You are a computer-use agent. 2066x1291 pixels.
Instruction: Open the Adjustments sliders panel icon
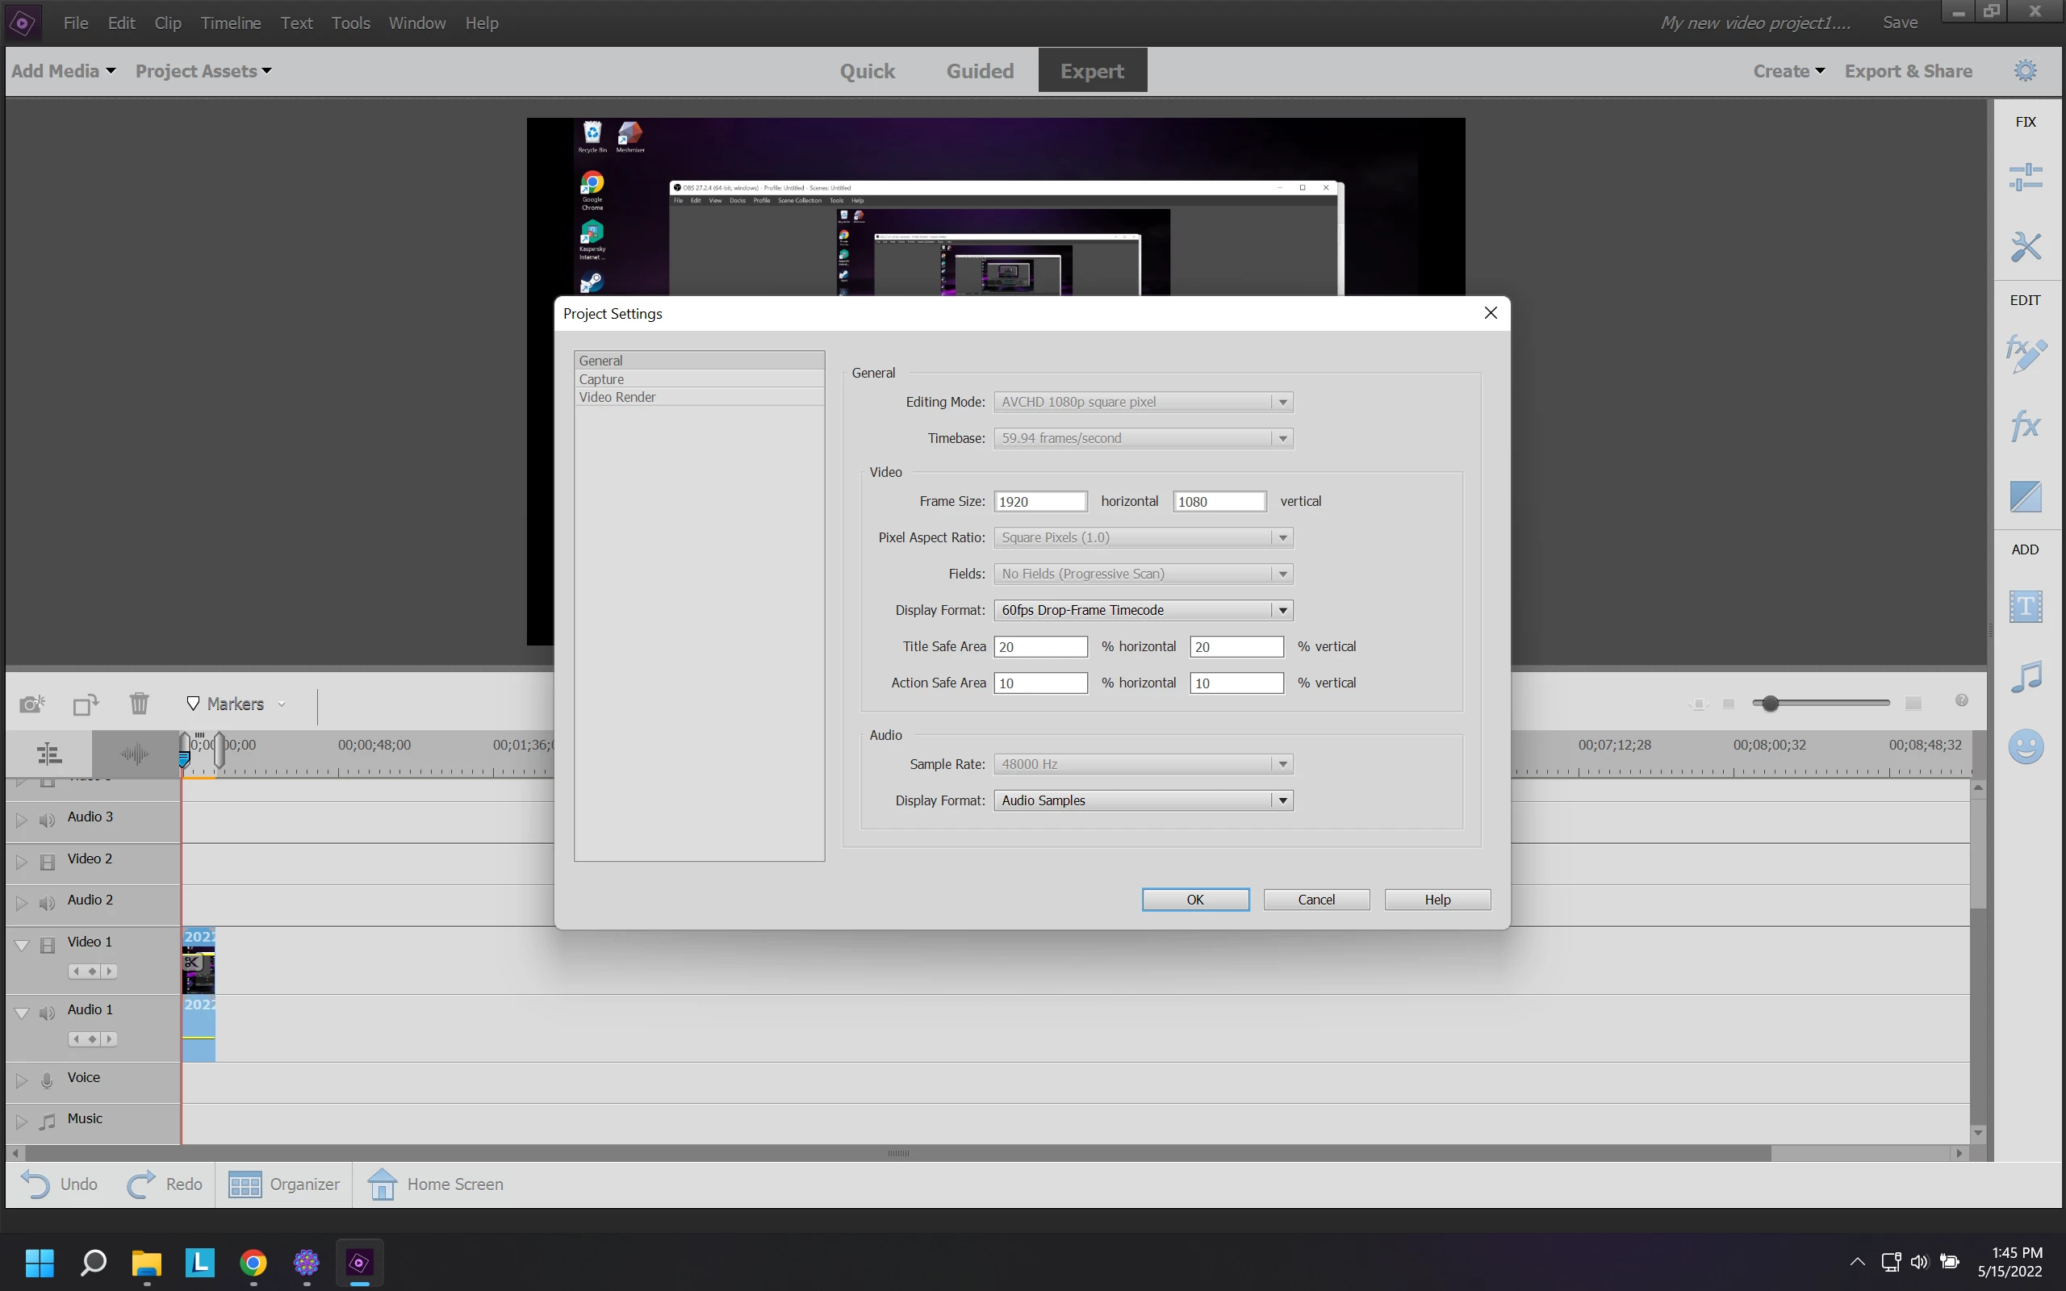tap(2025, 178)
